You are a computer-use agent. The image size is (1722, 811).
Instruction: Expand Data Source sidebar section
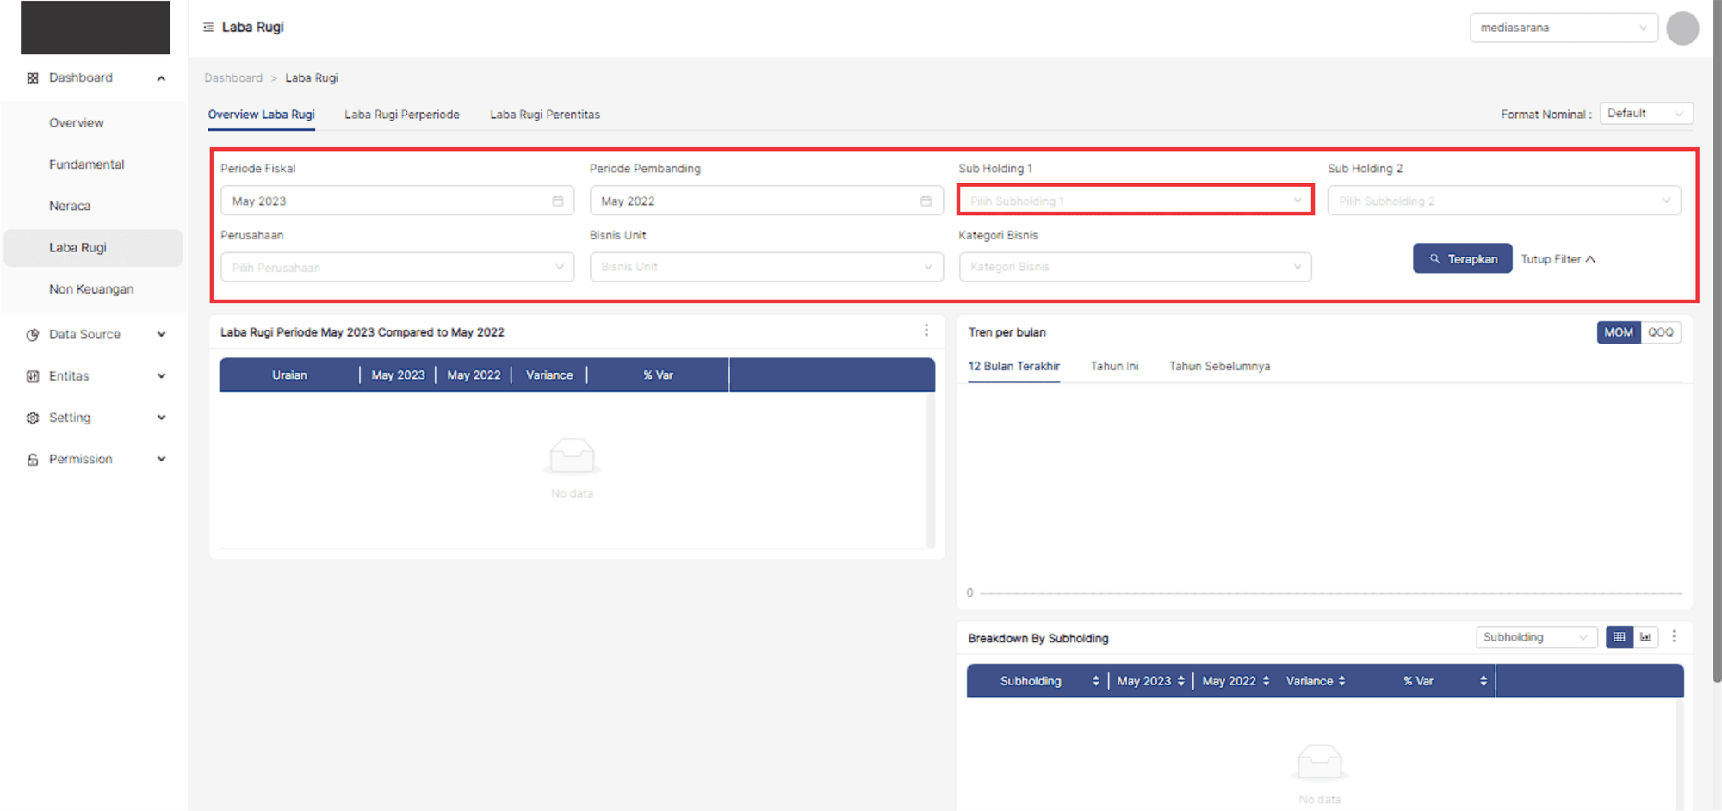(95, 334)
